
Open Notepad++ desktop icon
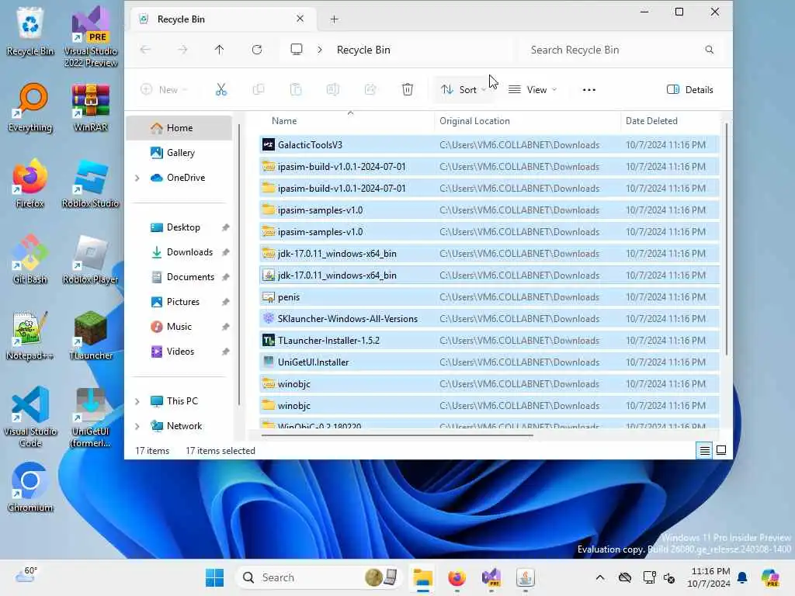tap(30, 335)
